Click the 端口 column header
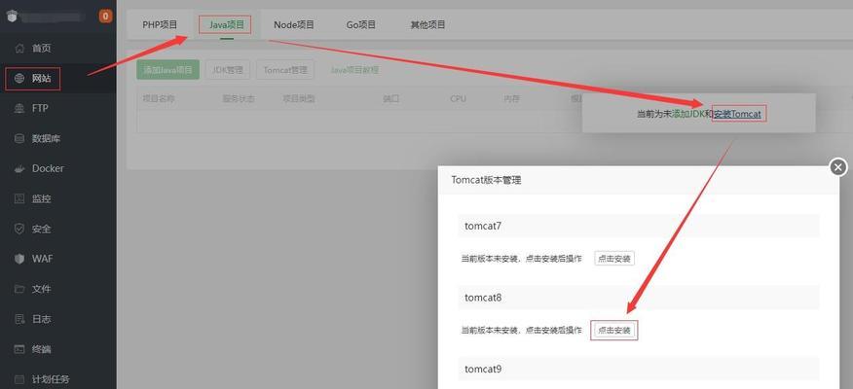Image resolution: width=853 pixels, height=389 pixels. tap(390, 99)
